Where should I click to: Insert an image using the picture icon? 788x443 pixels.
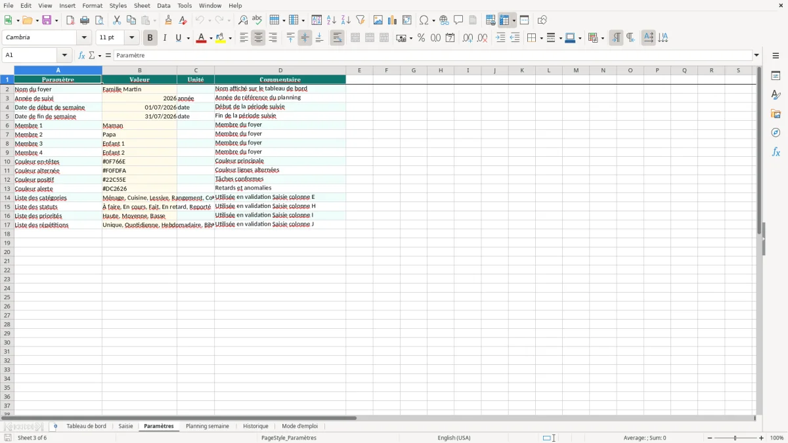pos(378,20)
